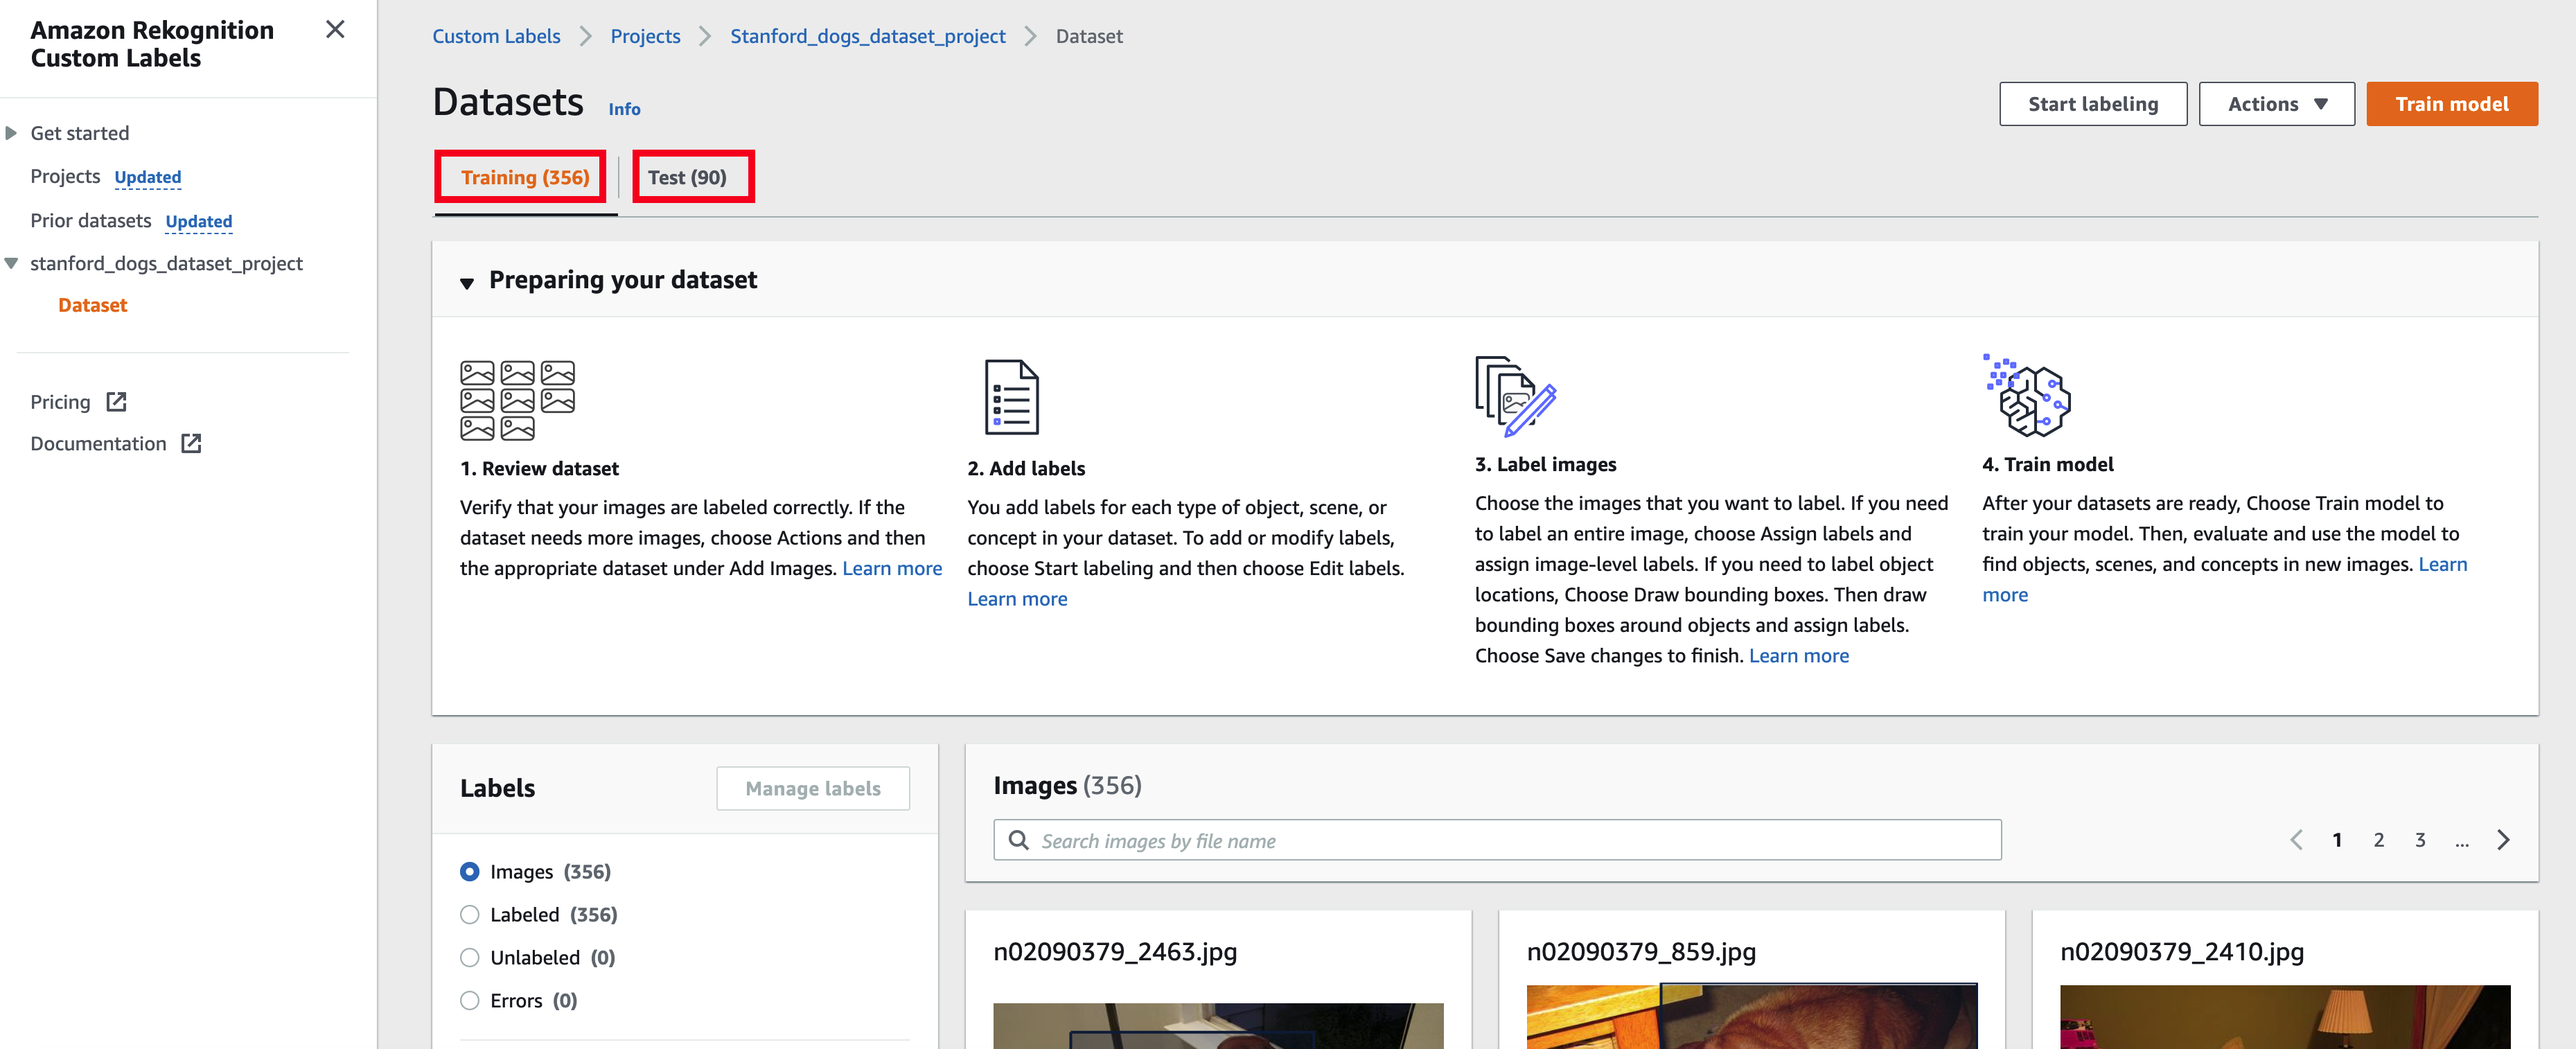2576x1049 pixels.
Task: Open the Dataset sidebar item
Action: pyautogui.click(x=92, y=305)
